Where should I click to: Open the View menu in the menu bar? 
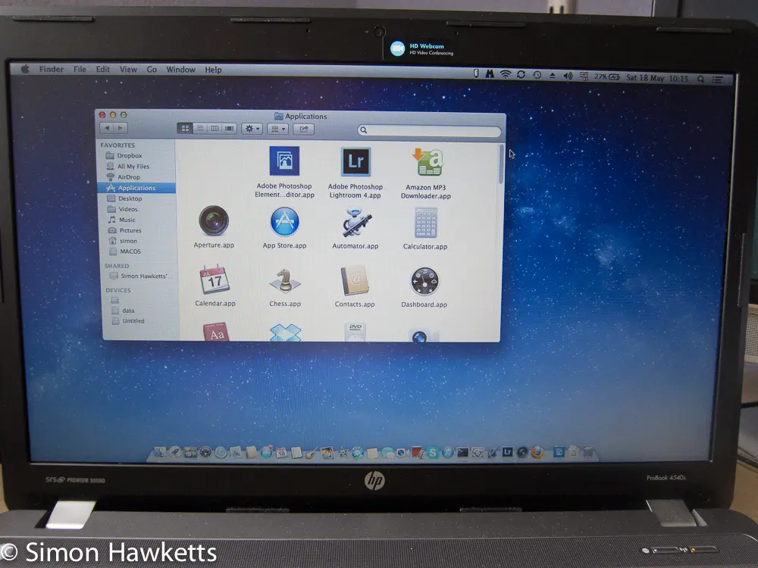point(128,70)
